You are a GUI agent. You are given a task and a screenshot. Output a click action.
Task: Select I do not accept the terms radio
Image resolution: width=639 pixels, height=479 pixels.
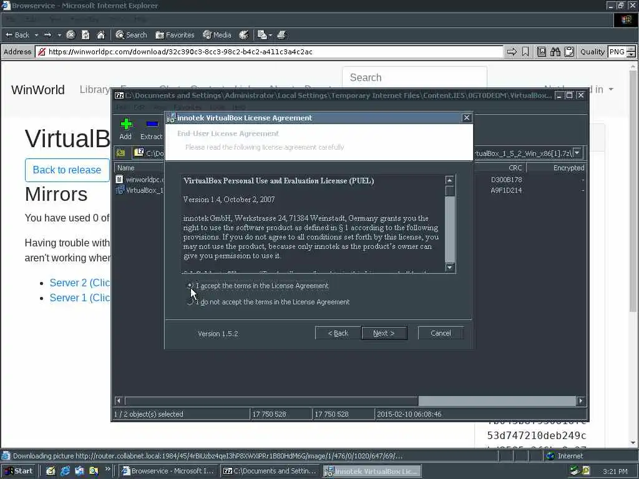[190, 302]
